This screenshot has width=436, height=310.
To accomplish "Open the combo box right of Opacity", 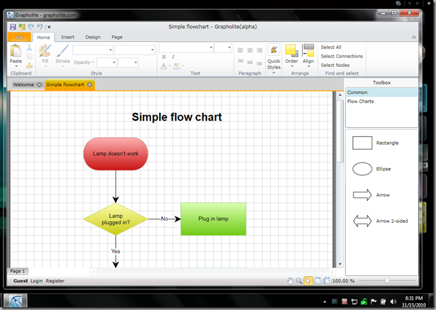I will (106, 62).
